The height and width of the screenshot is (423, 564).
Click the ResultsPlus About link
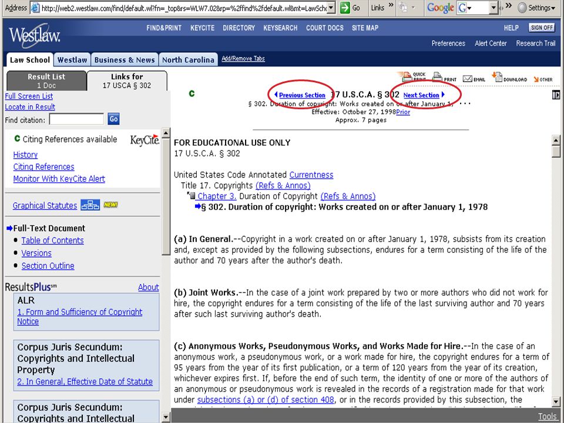pos(148,287)
